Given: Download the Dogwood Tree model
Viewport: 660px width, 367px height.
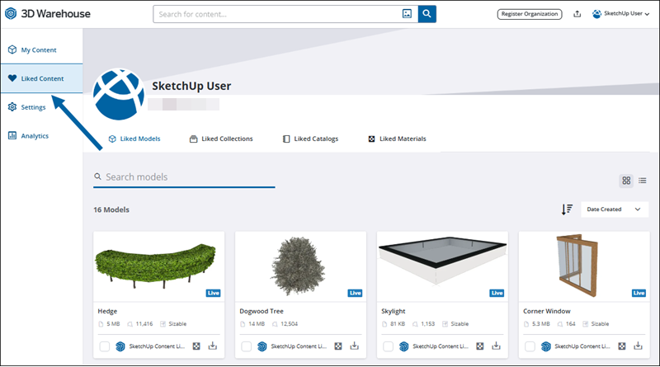Looking at the screenshot, I should 355,346.
